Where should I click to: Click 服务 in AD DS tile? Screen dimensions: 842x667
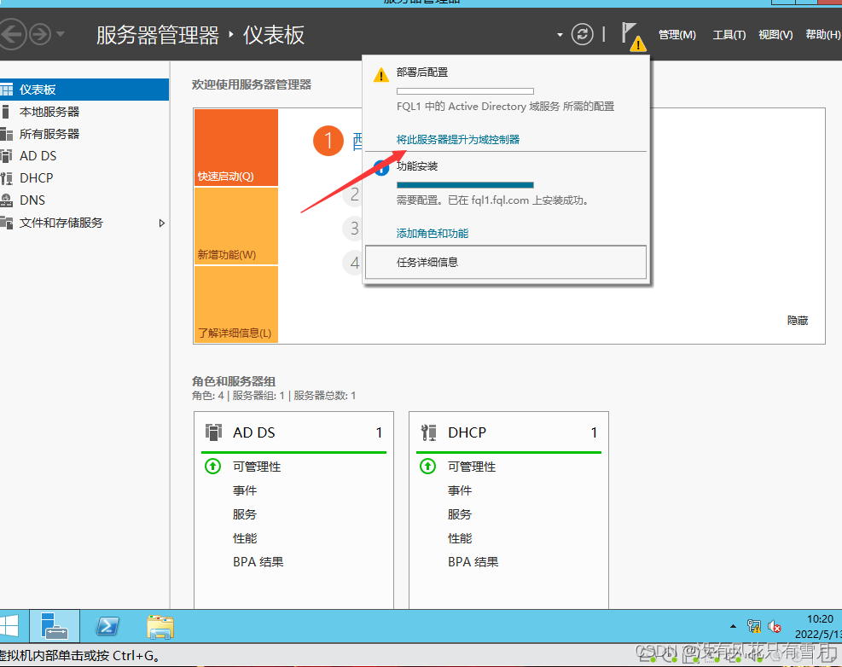coord(245,514)
